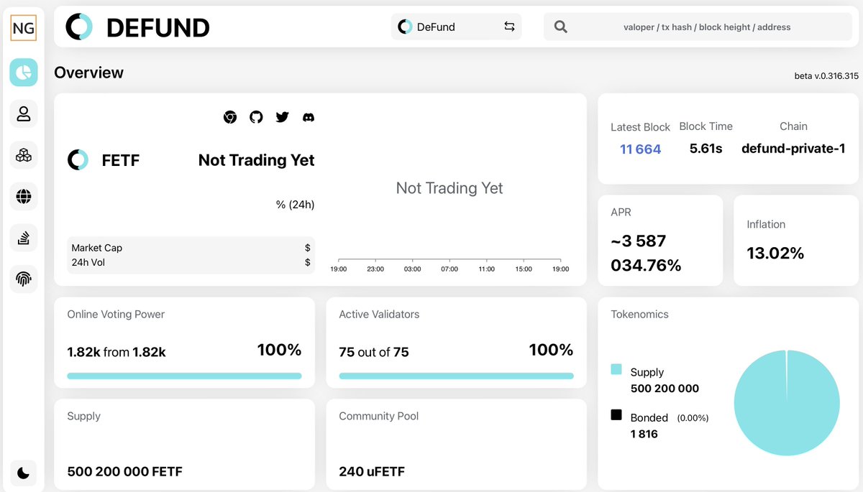
Task: Click the DEFUND header logo
Action: (x=137, y=27)
